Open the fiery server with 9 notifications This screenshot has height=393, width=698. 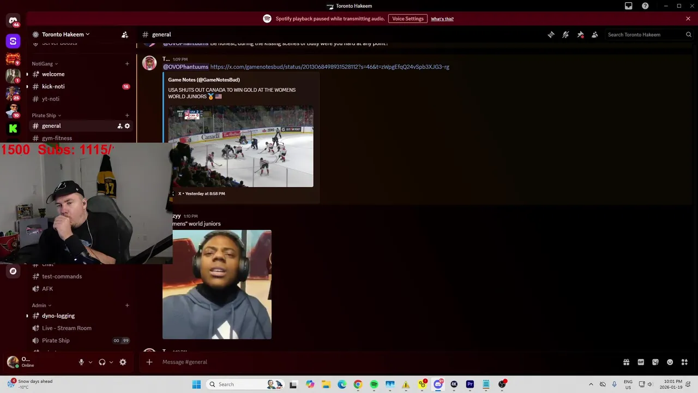tap(13, 58)
